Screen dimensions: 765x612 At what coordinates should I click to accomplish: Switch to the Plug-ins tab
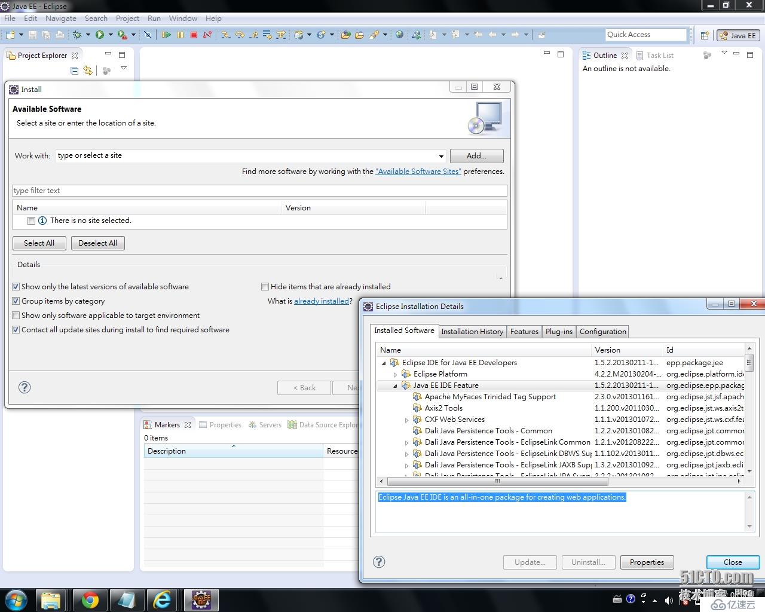559,332
